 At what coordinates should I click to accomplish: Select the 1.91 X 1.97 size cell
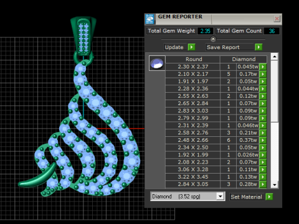(192, 82)
